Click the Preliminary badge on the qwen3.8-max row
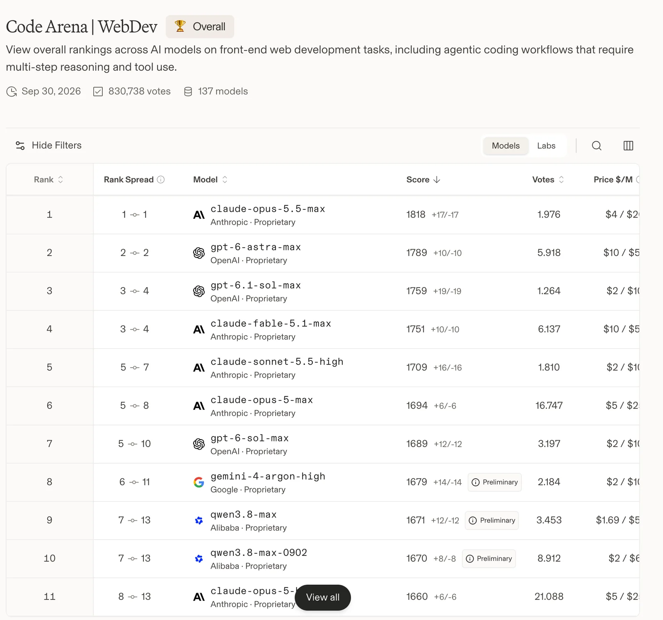Viewport: 663px width, 620px height. coord(492,520)
